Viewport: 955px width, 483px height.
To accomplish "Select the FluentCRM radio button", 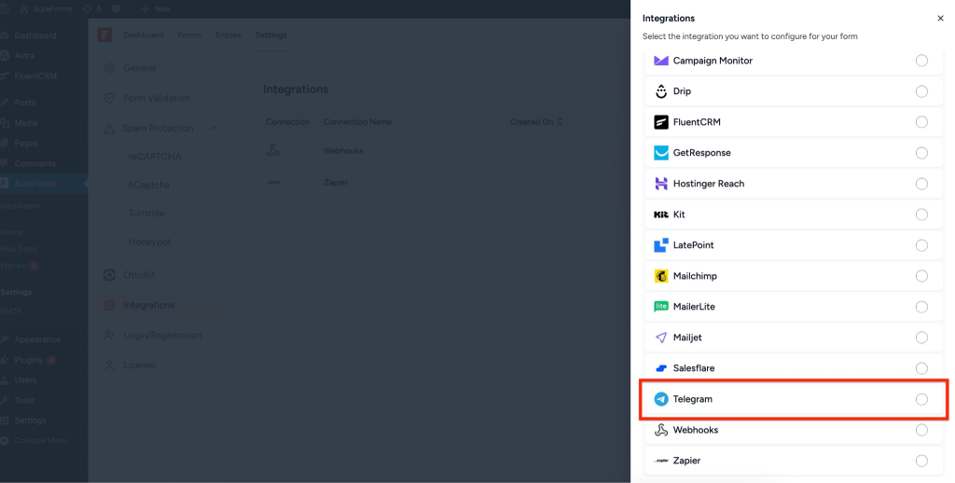I will pyautogui.click(x=921, y=122).
